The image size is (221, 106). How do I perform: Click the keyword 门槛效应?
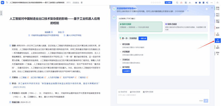[x=82, y=77]
